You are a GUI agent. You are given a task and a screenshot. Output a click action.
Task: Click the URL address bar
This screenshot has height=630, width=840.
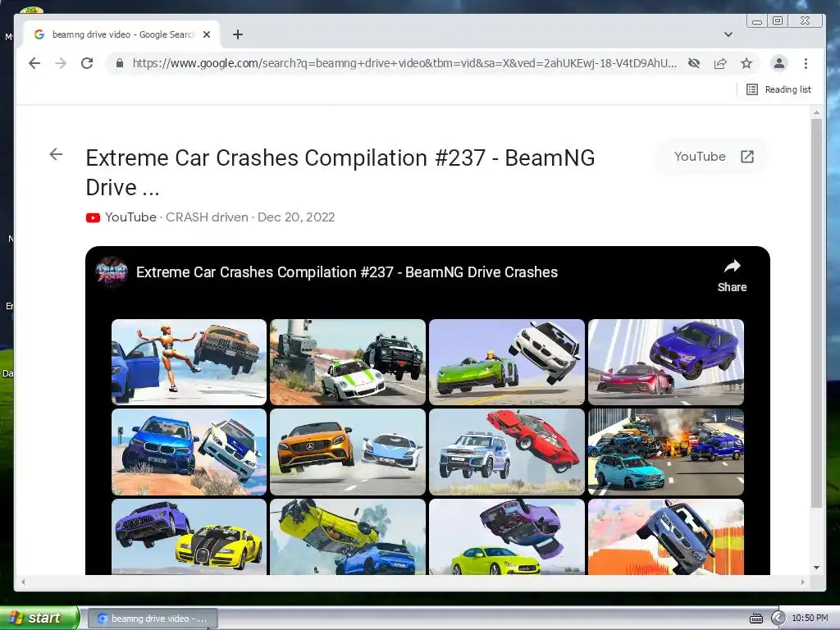(404, 63)
